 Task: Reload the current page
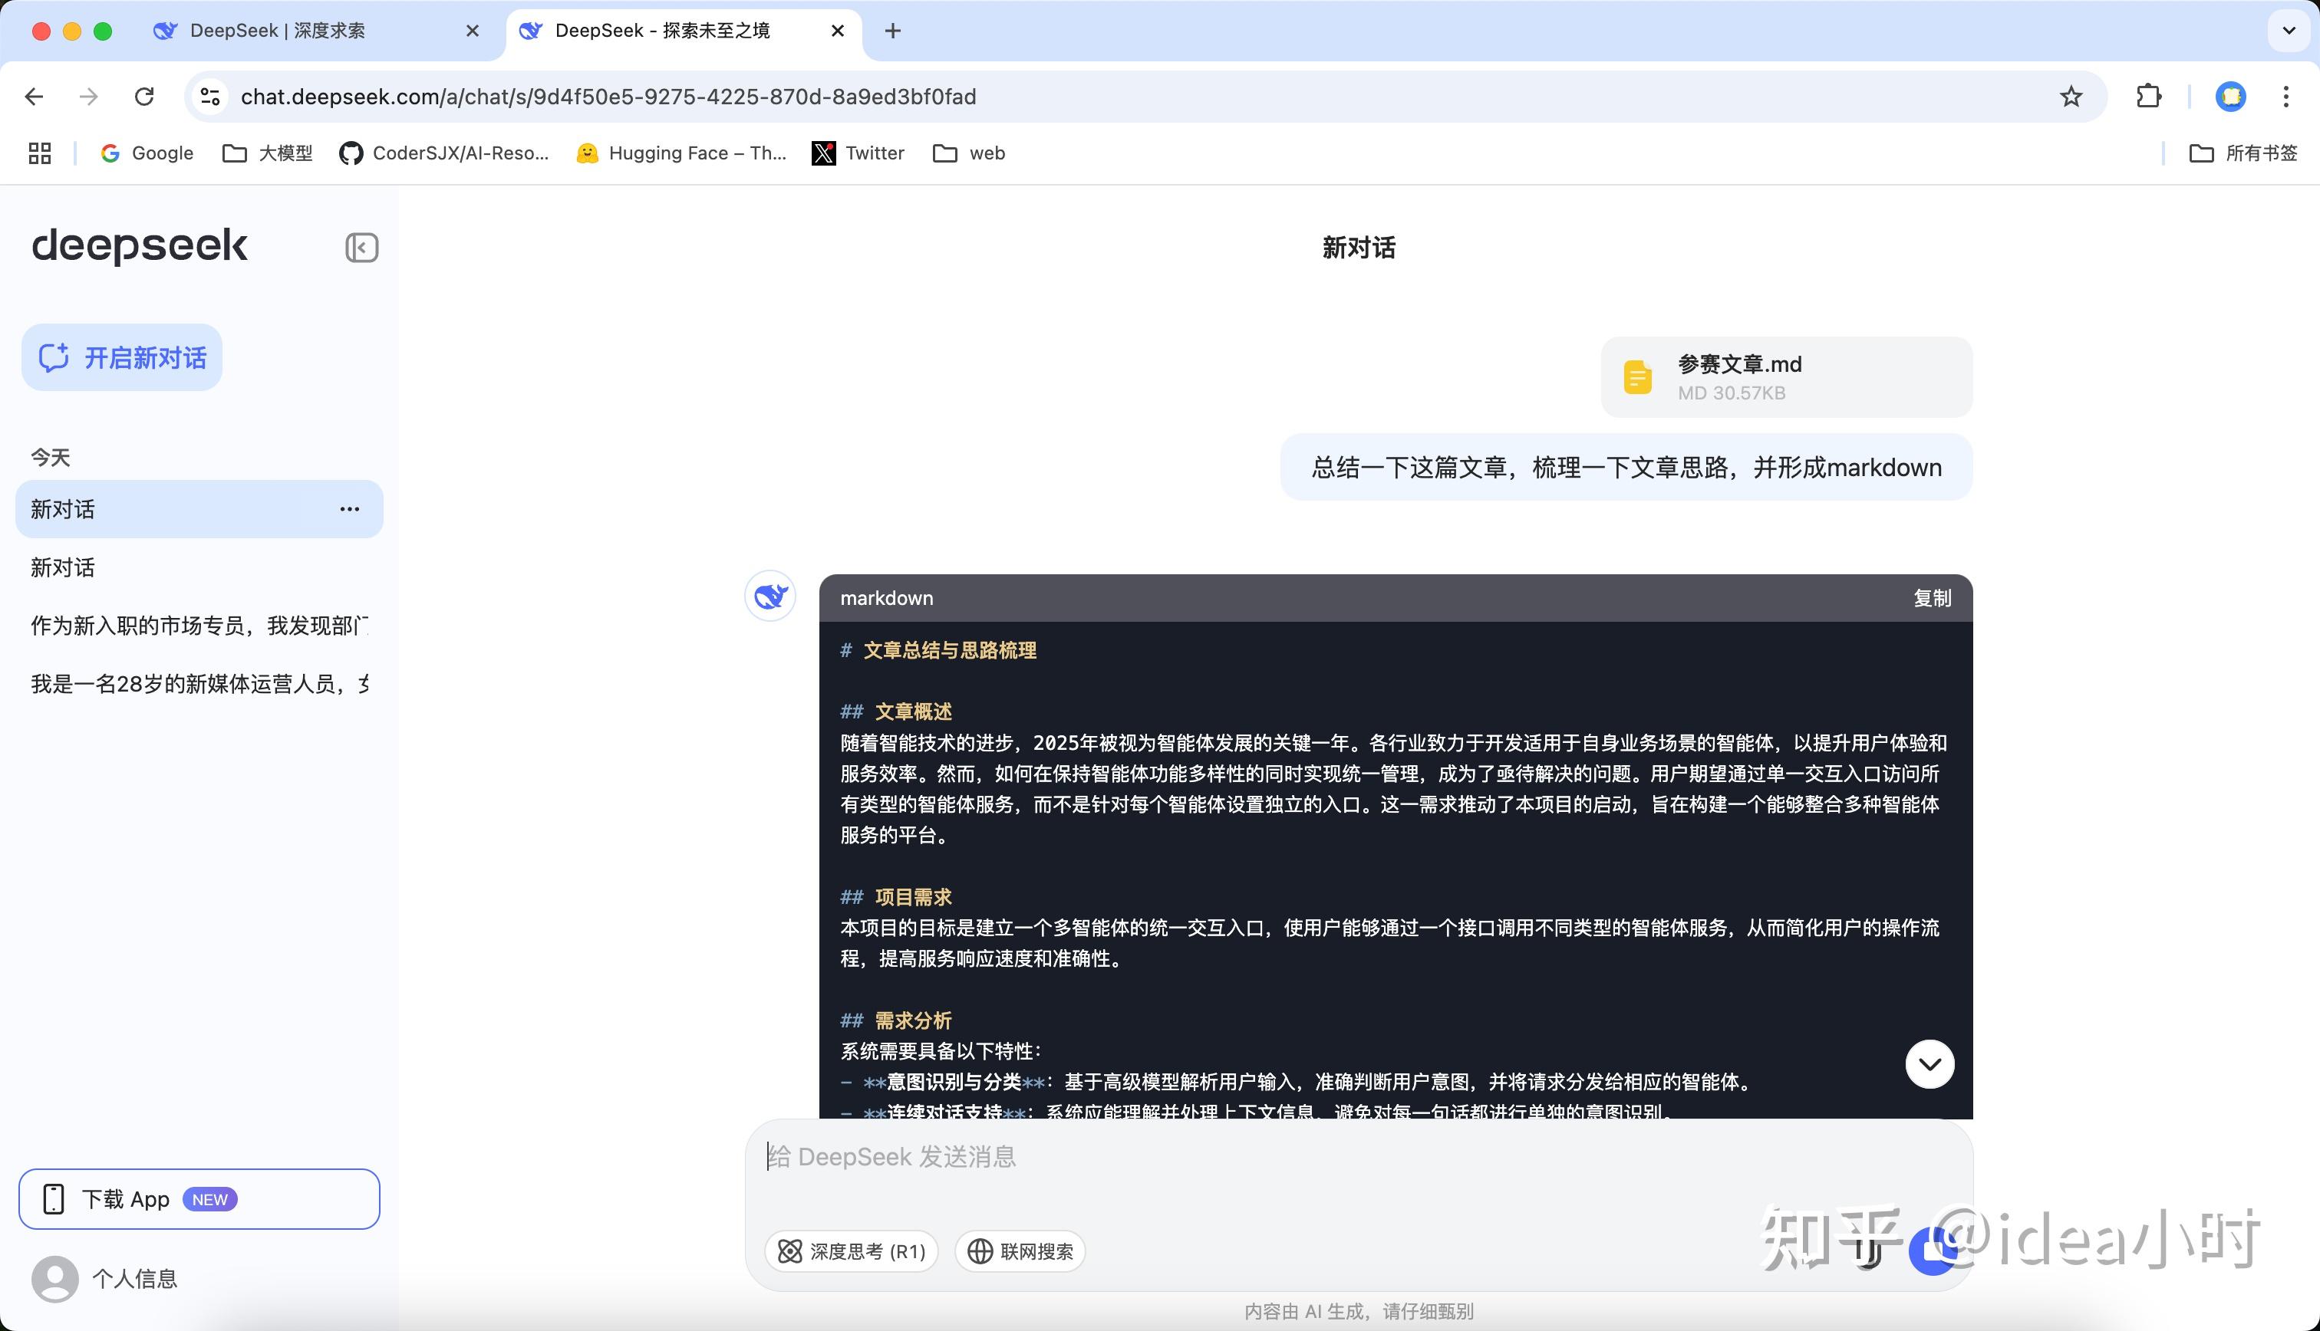pos(143,97)
